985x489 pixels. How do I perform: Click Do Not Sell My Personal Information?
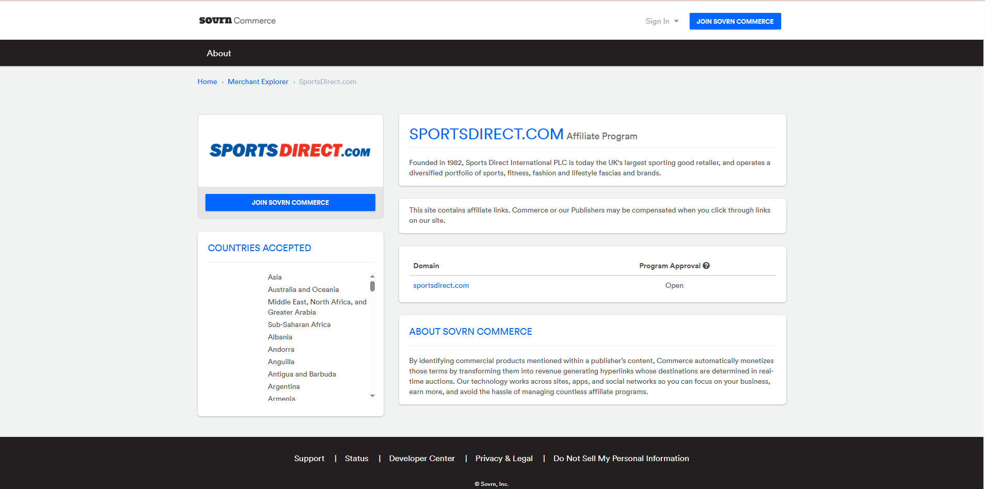coord(621,459)
